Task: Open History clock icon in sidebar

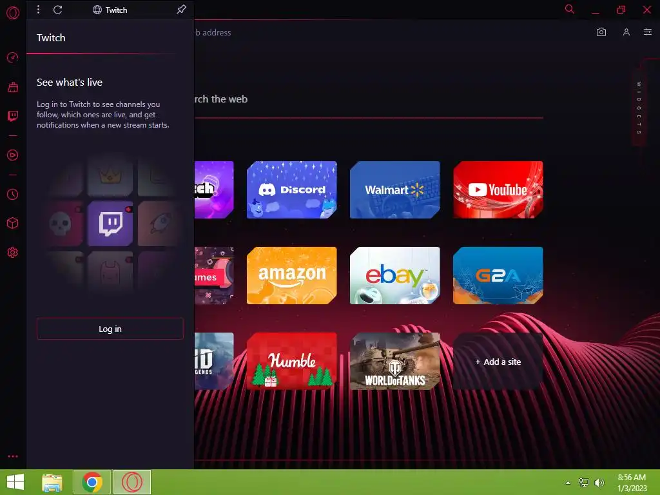Action: point(13,194)
